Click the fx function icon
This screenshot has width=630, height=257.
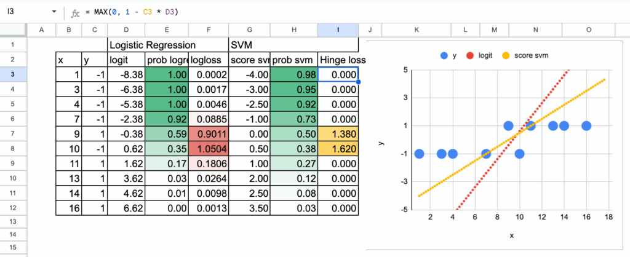[x=75, y=13]
